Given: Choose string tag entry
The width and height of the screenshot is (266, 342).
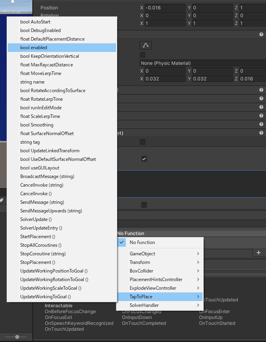Looking at the screenshot, I should [62, 142].
